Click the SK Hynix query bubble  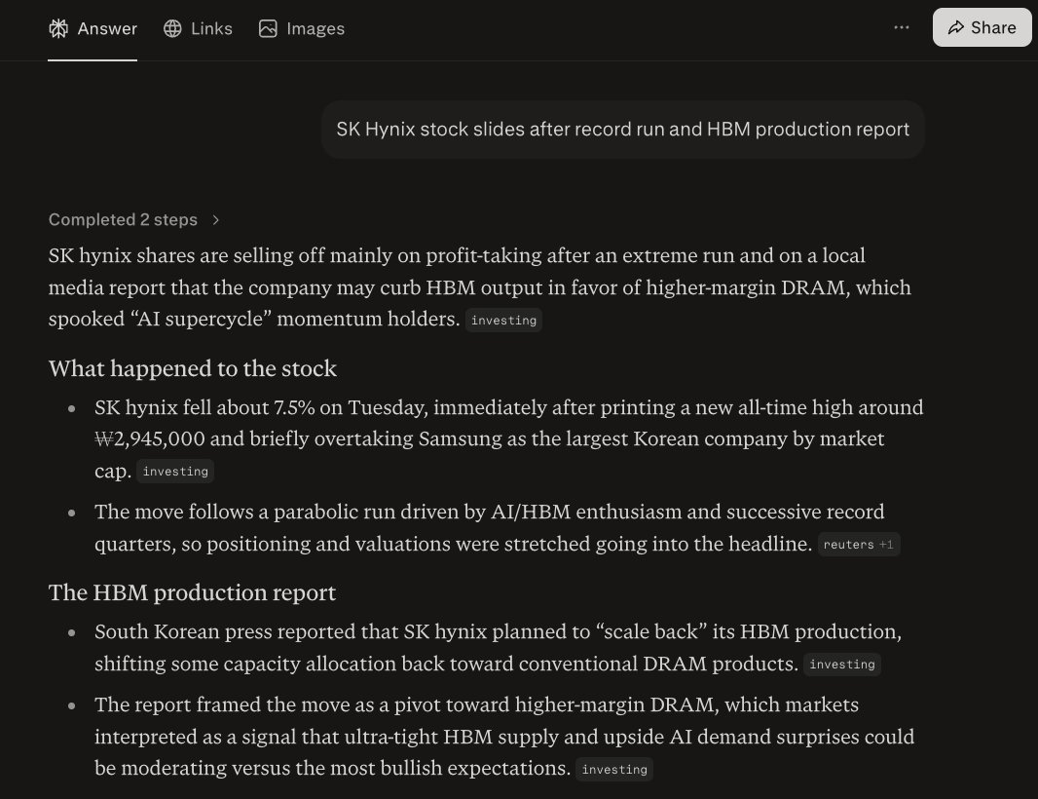click(x=623, y=130)
